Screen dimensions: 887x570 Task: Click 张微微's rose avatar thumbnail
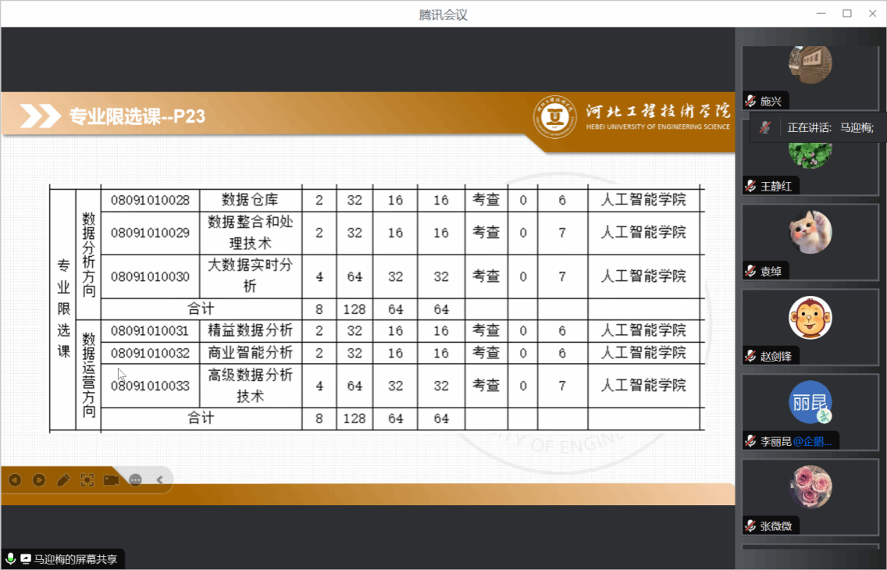(810, 487)
